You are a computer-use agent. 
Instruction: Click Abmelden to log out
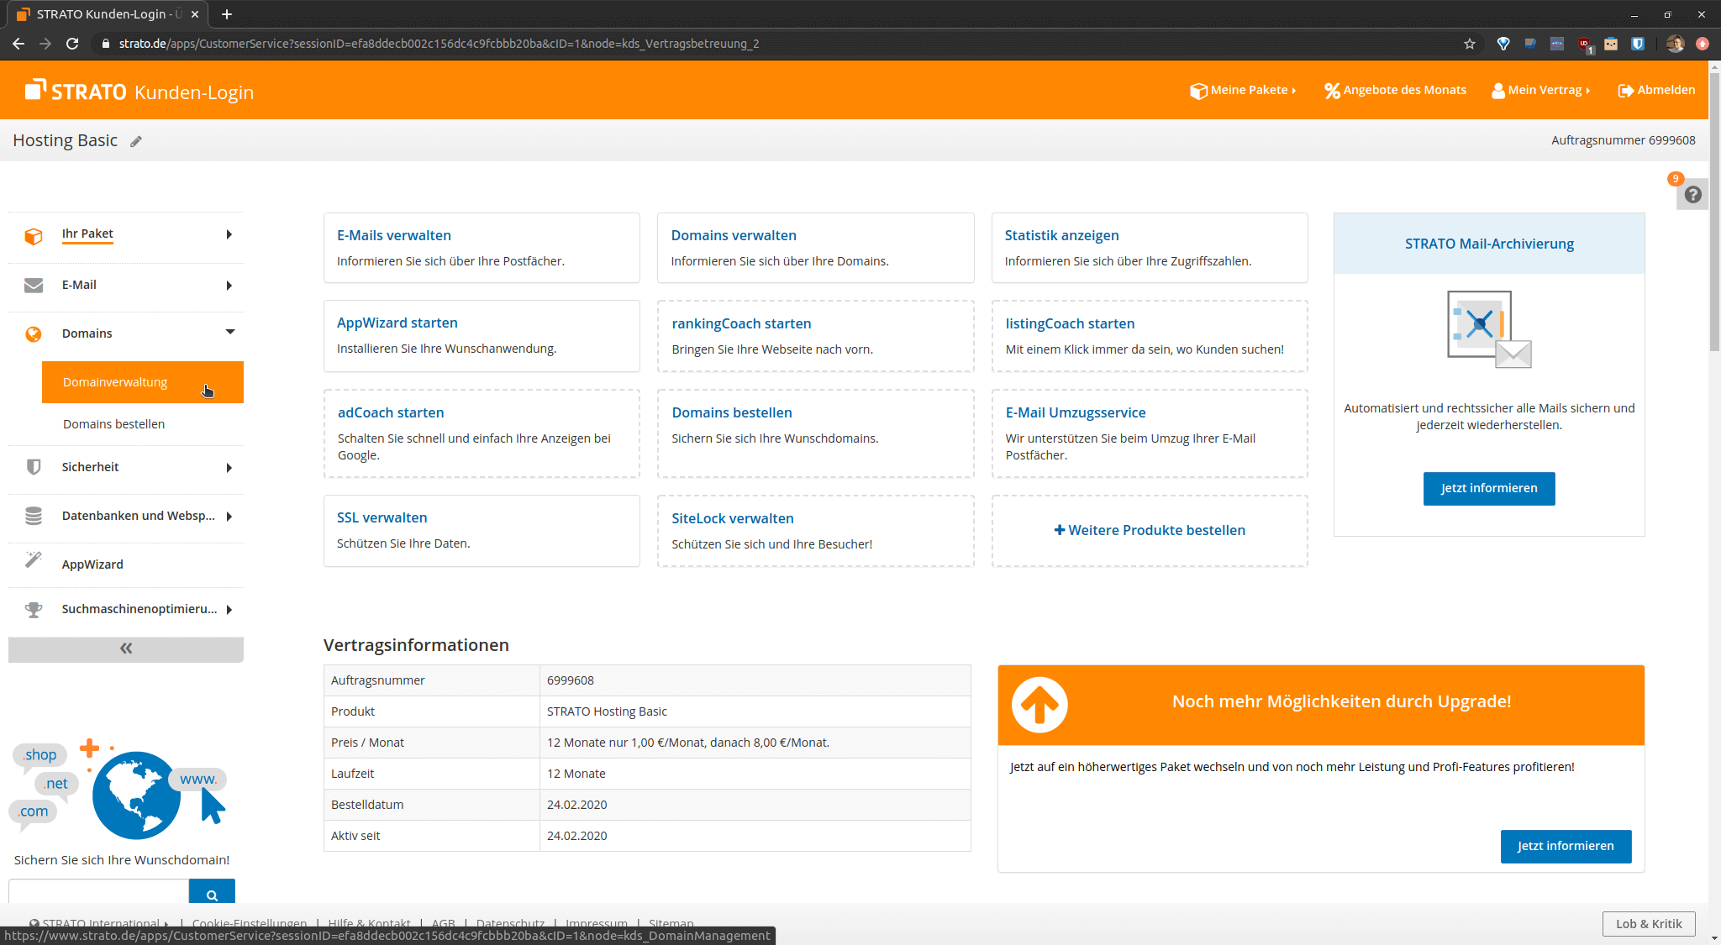(1656, 91)
